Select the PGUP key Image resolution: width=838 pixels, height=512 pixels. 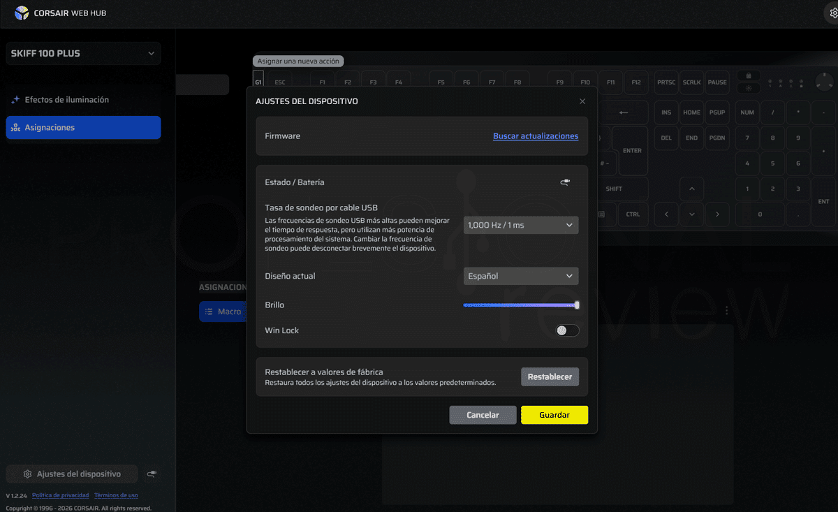(x=717, y=112)
